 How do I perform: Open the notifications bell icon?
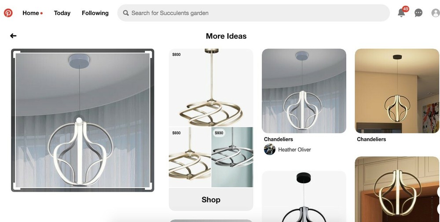402,13
